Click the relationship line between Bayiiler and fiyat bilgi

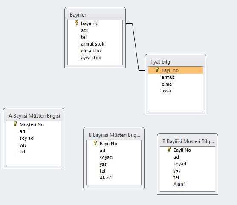tap(136, 47)
